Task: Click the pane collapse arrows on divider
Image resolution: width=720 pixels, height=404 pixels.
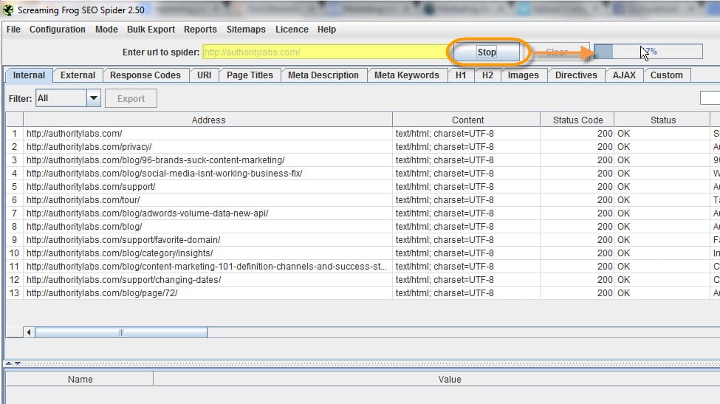Action: point(13,363)
